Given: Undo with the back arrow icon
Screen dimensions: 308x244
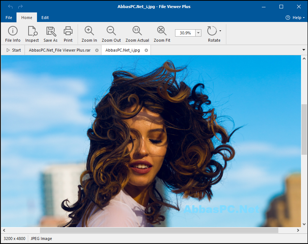Looking at the screenshot, I should click(10, 7).
